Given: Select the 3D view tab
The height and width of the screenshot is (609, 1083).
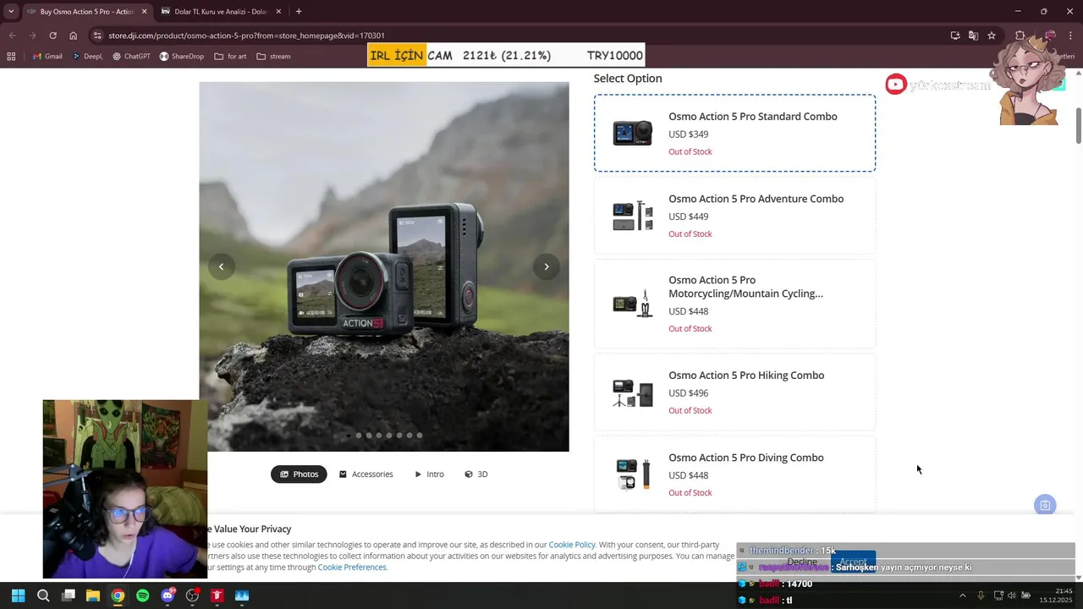Looking at the screenshot, I should pos(476,475).
